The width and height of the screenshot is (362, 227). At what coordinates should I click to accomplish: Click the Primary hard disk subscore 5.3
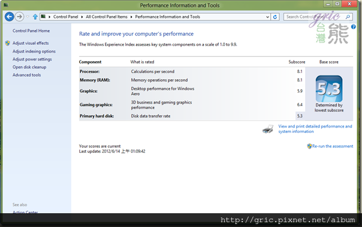300,116
